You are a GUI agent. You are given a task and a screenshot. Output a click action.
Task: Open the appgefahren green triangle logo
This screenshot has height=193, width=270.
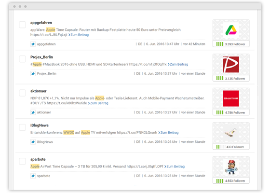point(231,30)
